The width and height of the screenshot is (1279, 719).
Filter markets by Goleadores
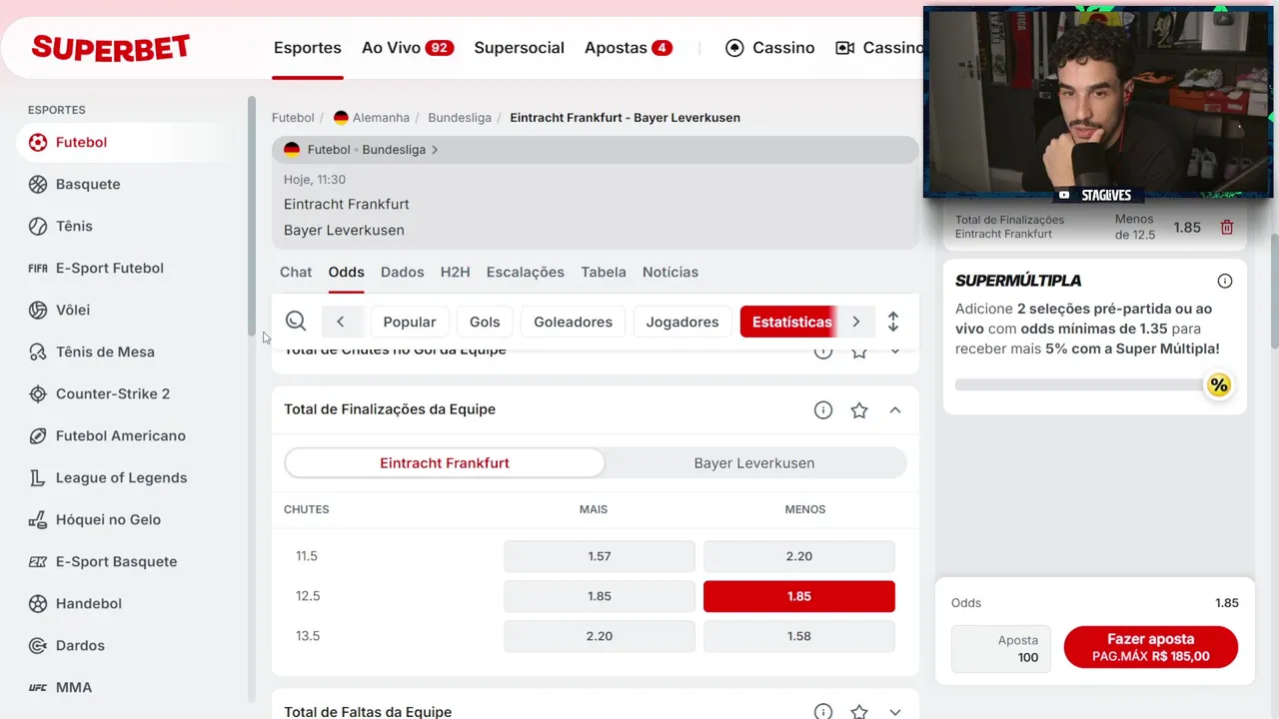(574, 322)
